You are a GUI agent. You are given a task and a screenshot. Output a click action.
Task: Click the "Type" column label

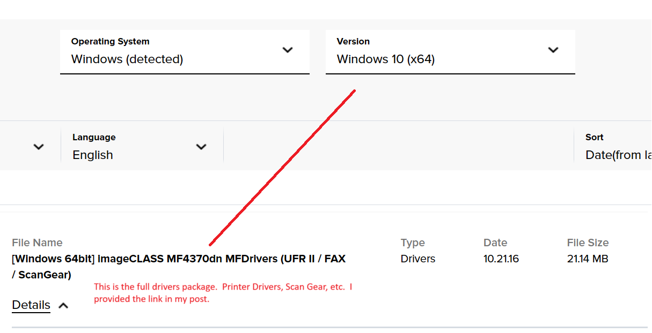(x=413, y=243)
